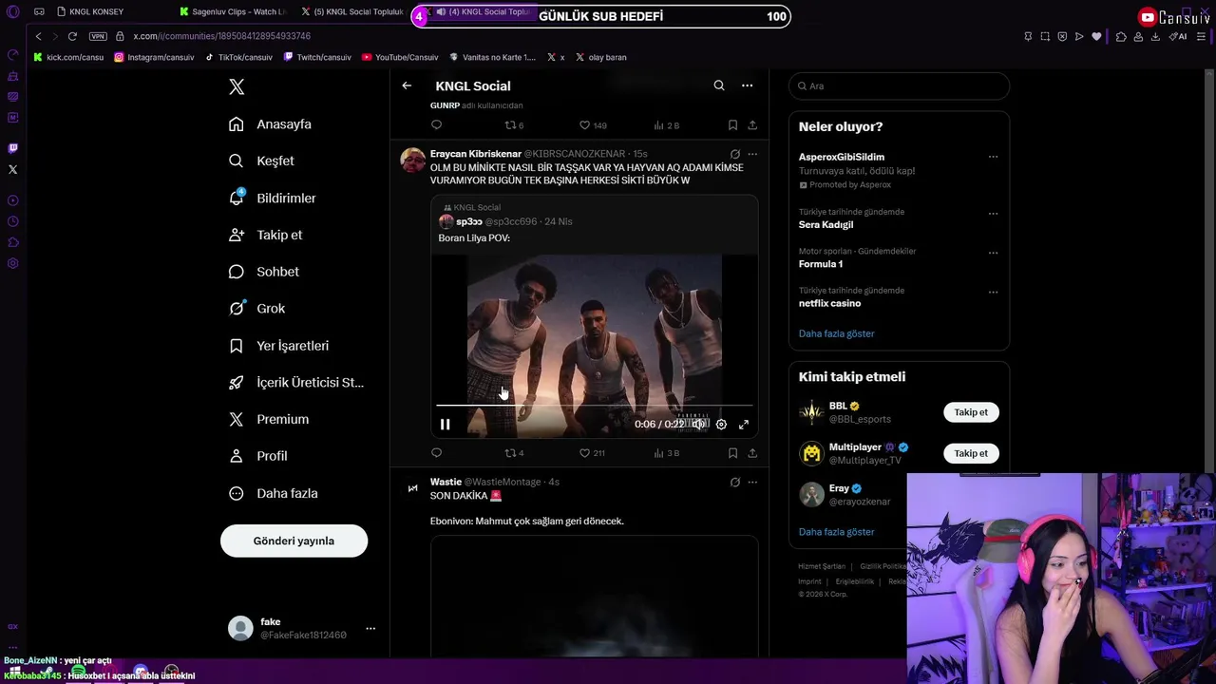
Task: Click the X logo above the navigation menu
Action: coord(237,86)
